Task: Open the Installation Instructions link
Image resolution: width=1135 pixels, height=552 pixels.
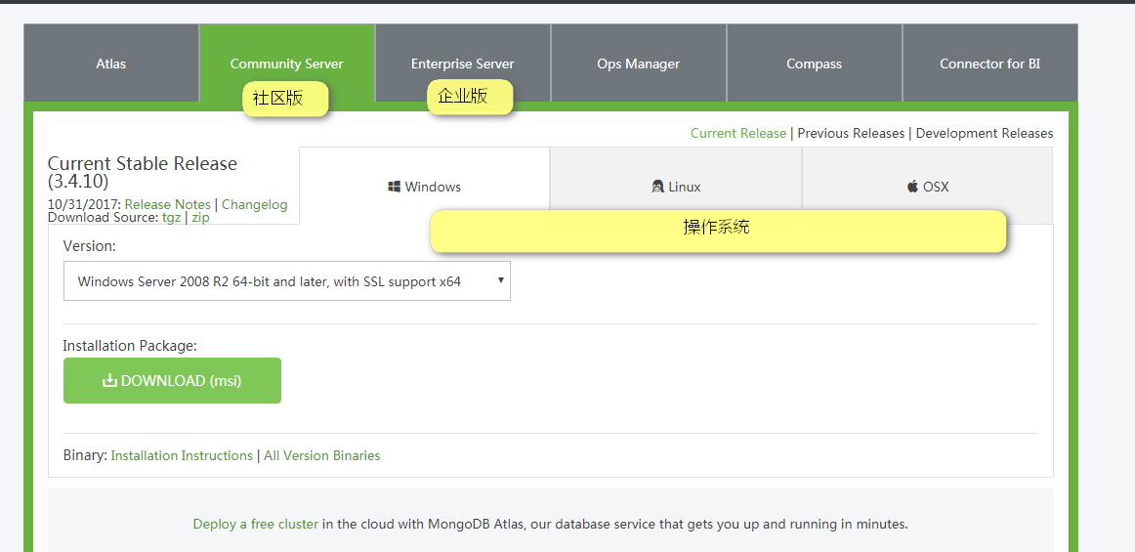Action: tap(182, 455)
